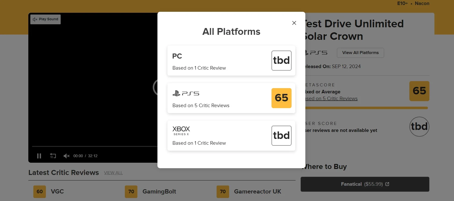Viewport: 454px width, 201px height.
Task: Open the Based on 5 Critic Reviews link
Action: (331, 98)
